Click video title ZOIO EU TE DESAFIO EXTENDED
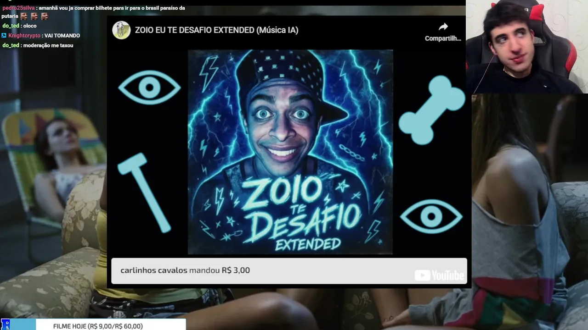Viewport: 588px width, 330px height. (x=216, y=30)
